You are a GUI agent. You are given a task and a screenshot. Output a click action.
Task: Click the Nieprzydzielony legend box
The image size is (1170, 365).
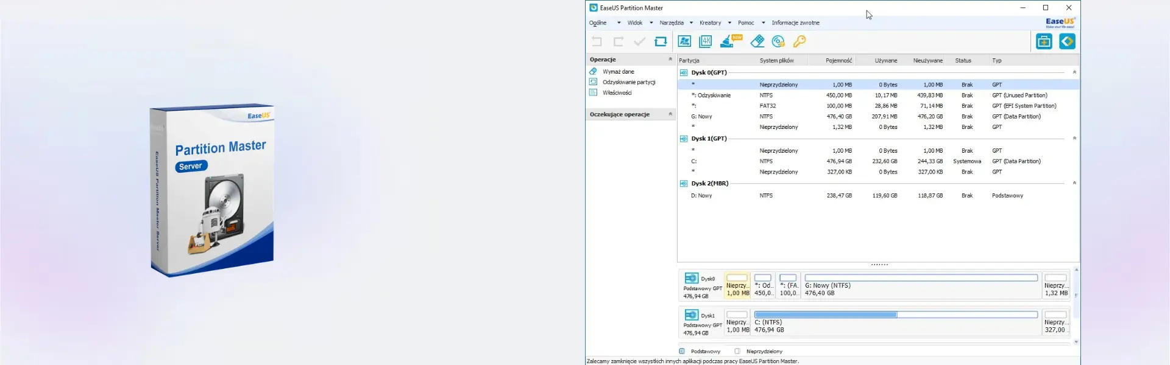[x=737, y=351]
